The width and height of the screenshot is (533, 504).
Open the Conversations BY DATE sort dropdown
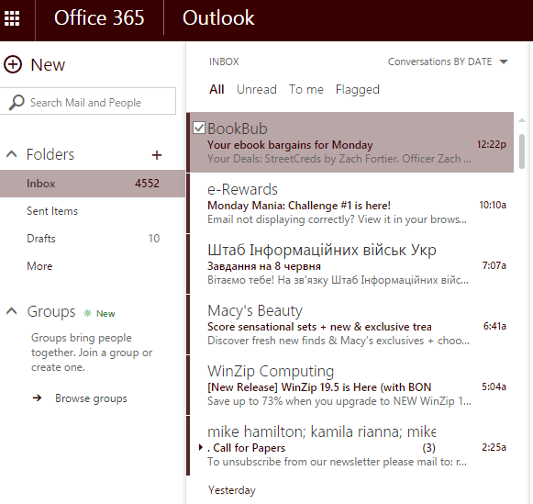tap(448, 62)
